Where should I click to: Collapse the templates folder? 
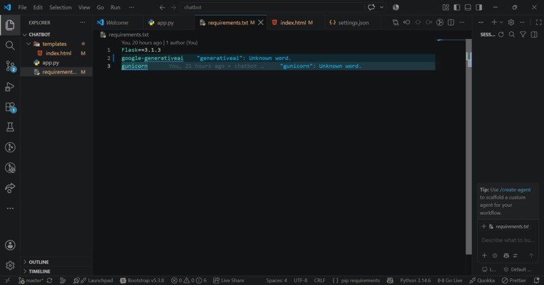(x=54, y=44)
